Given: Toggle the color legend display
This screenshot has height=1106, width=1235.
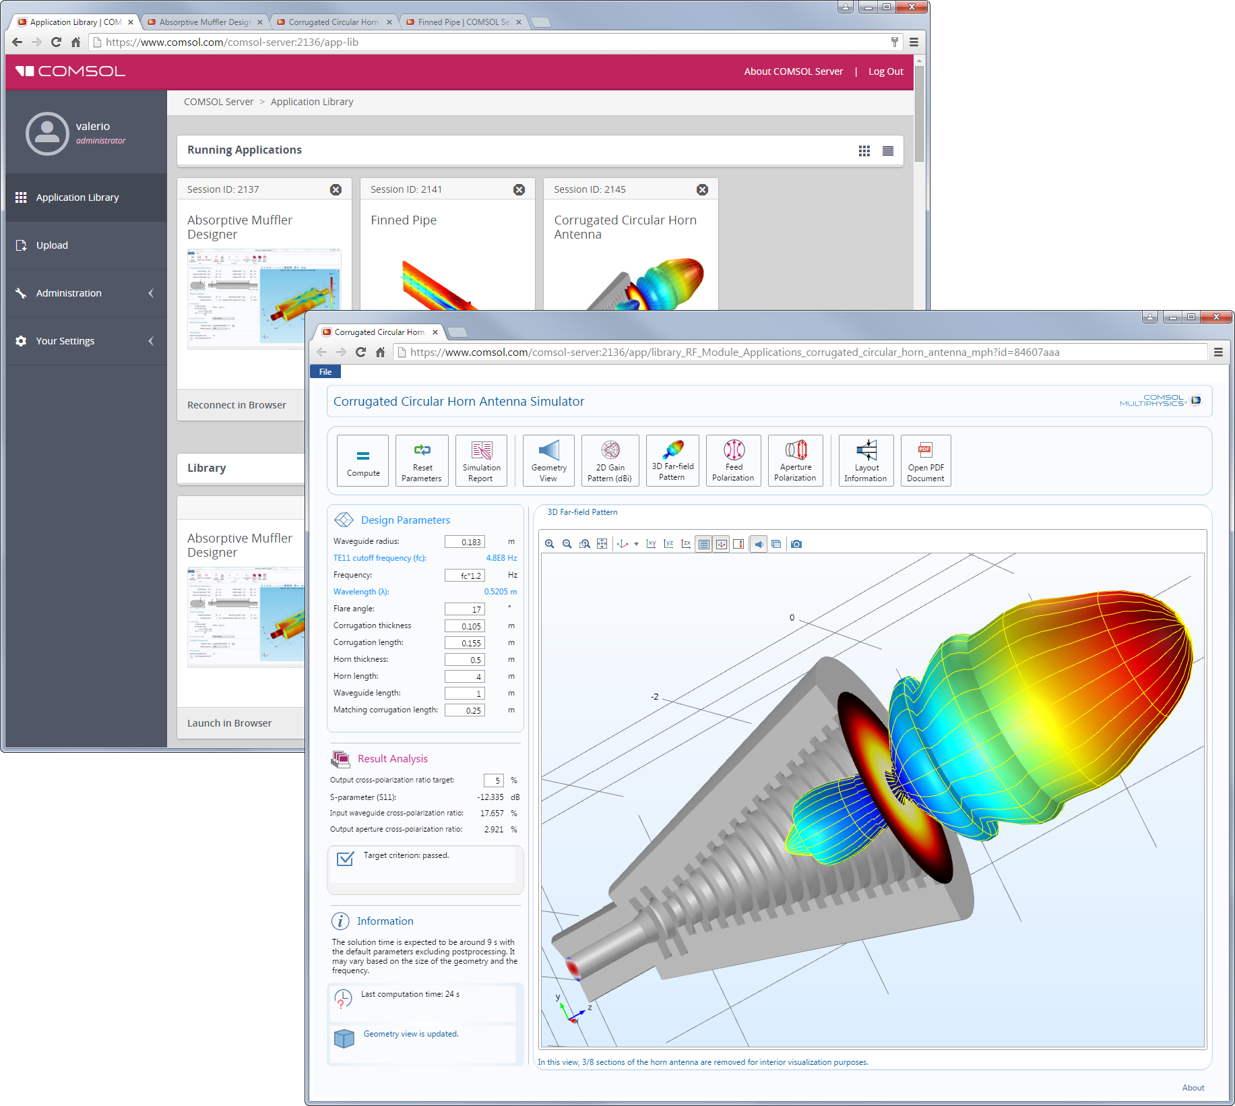Looking at the screenshot, I should pyautogui.click(x=738, y=544).
